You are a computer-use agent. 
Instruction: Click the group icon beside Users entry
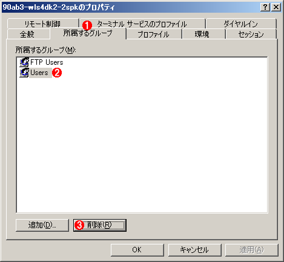click(24, 73)
